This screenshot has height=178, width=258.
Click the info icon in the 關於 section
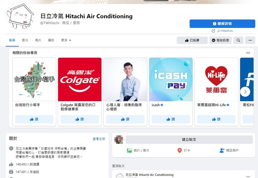11,148
